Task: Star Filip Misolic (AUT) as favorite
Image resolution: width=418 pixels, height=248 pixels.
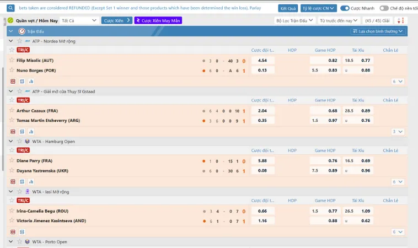Action: 12,60
